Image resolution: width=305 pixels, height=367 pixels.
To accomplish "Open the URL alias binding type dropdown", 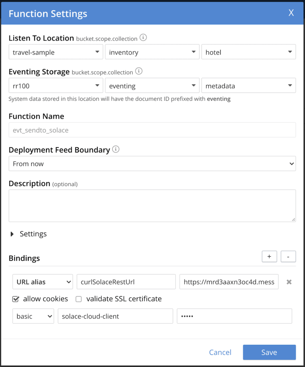I will click(42, 282).
